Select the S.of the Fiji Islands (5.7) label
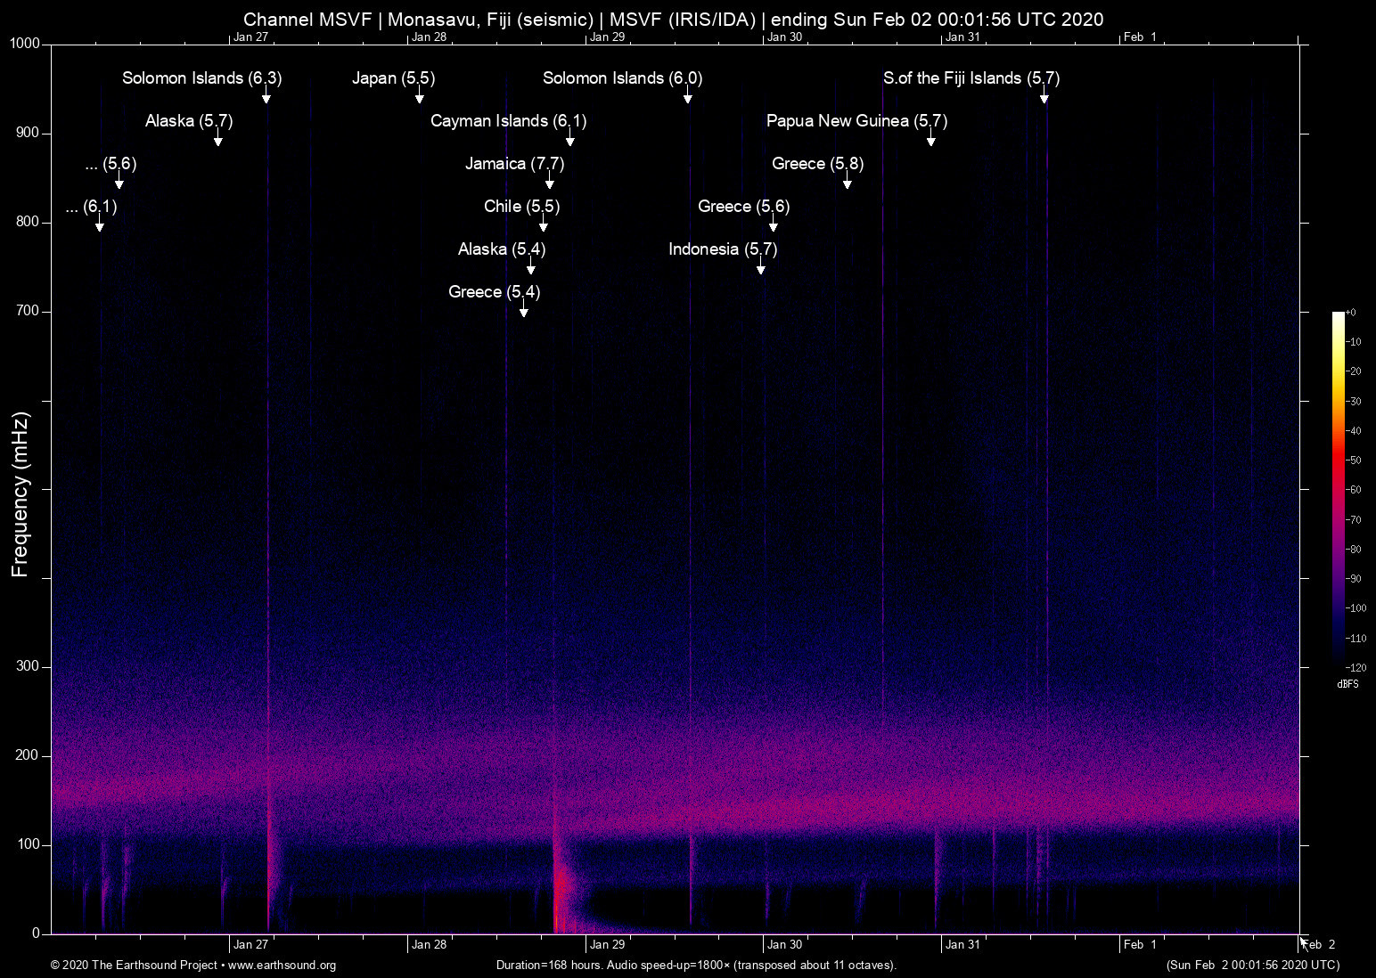This screenshot has height=978, width=1376. [x=971, y=78]
